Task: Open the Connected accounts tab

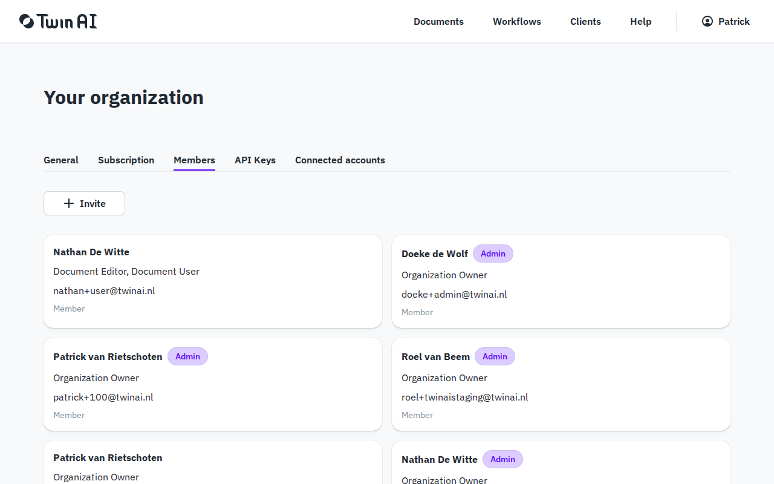Action: click(340, 160)
